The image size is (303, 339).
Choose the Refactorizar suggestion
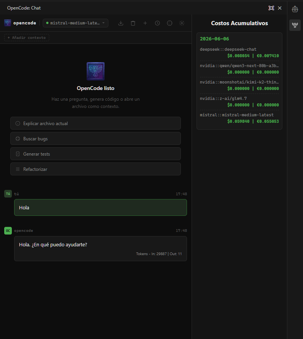pyautogui.click(x=95, y=169)
